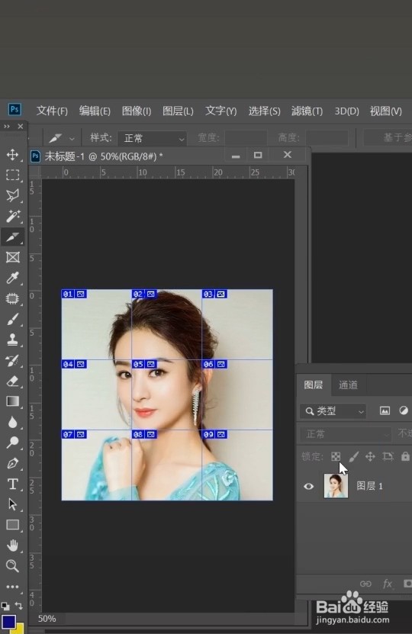This screenshot has width=412, height=634.
Task: Open the 样式 dropdown set to 正常
Action: coord(152,138)
